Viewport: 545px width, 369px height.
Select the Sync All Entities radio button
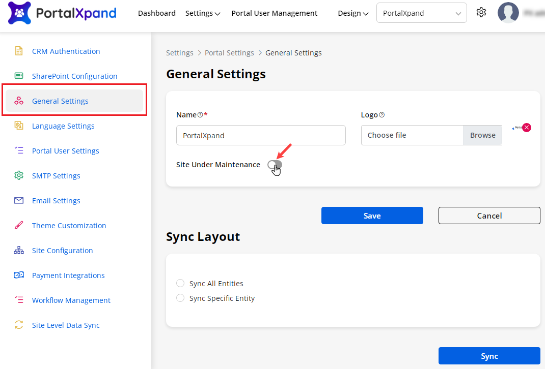pos(180,283)
